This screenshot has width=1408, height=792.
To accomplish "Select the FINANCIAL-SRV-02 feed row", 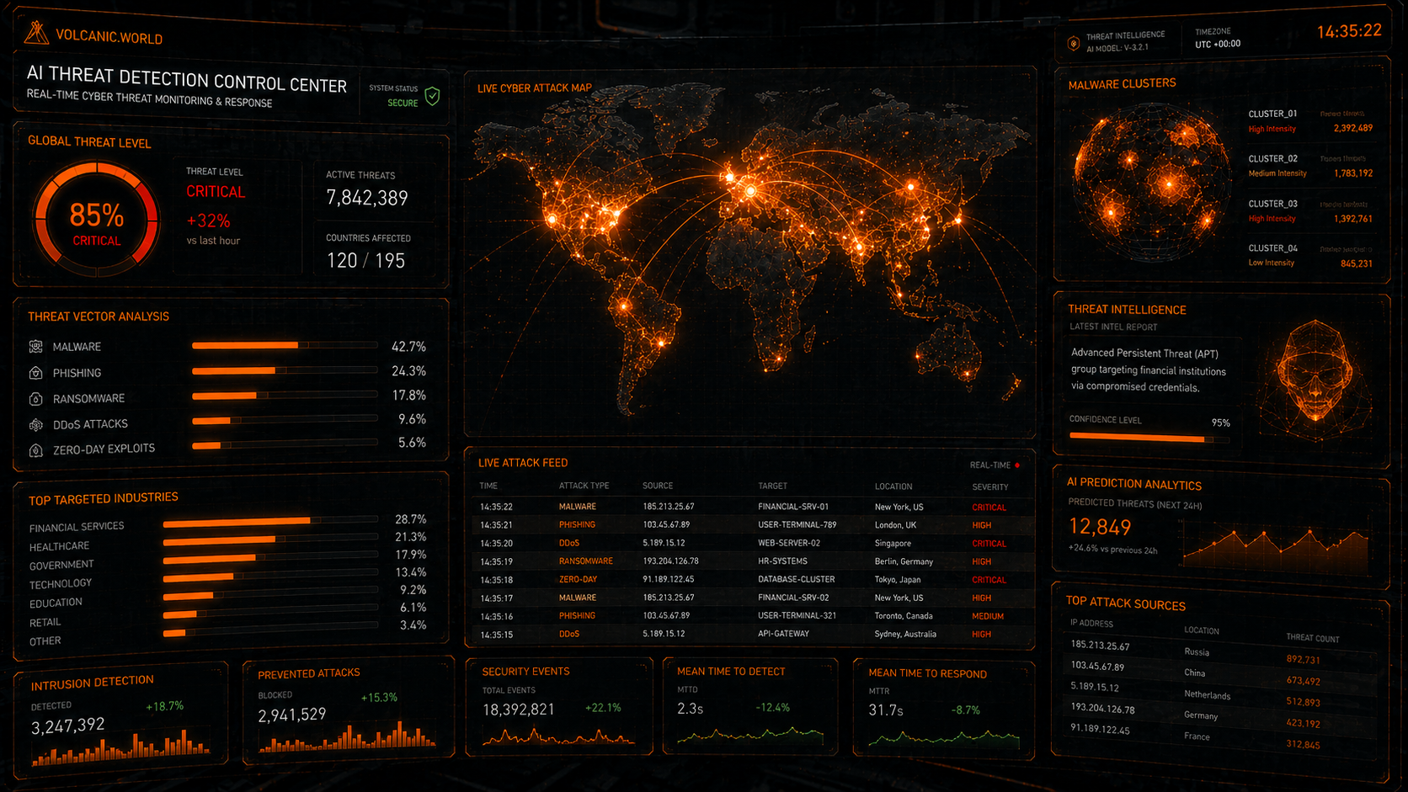I will point(749,598).
